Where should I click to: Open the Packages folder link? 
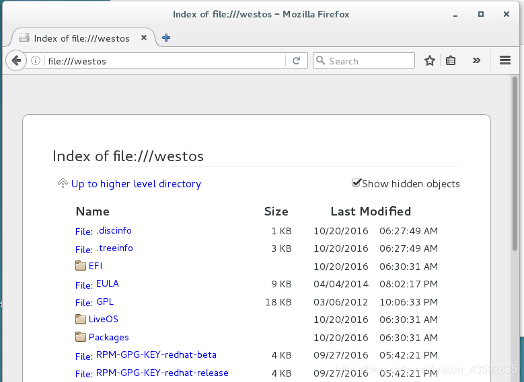click(x=108, y=337)
